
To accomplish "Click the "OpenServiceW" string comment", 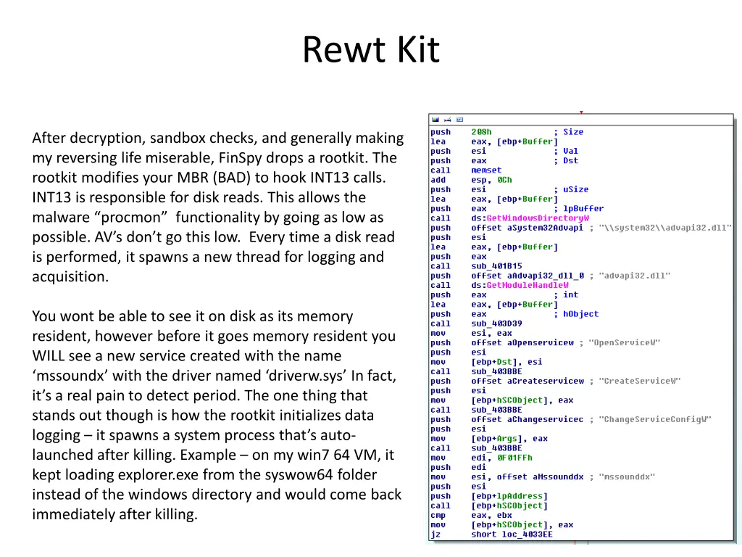I will pyautogui.click(x=624, y=342).
